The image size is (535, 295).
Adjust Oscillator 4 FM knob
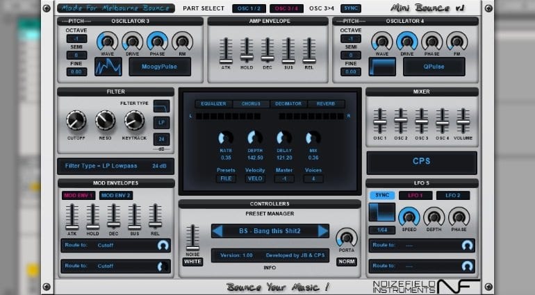click(x=457, y=41)
